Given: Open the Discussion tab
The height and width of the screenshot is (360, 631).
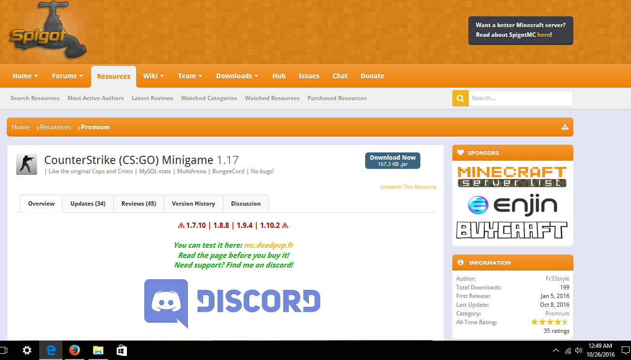Looking at the screenshot, I should click(246, 204).
